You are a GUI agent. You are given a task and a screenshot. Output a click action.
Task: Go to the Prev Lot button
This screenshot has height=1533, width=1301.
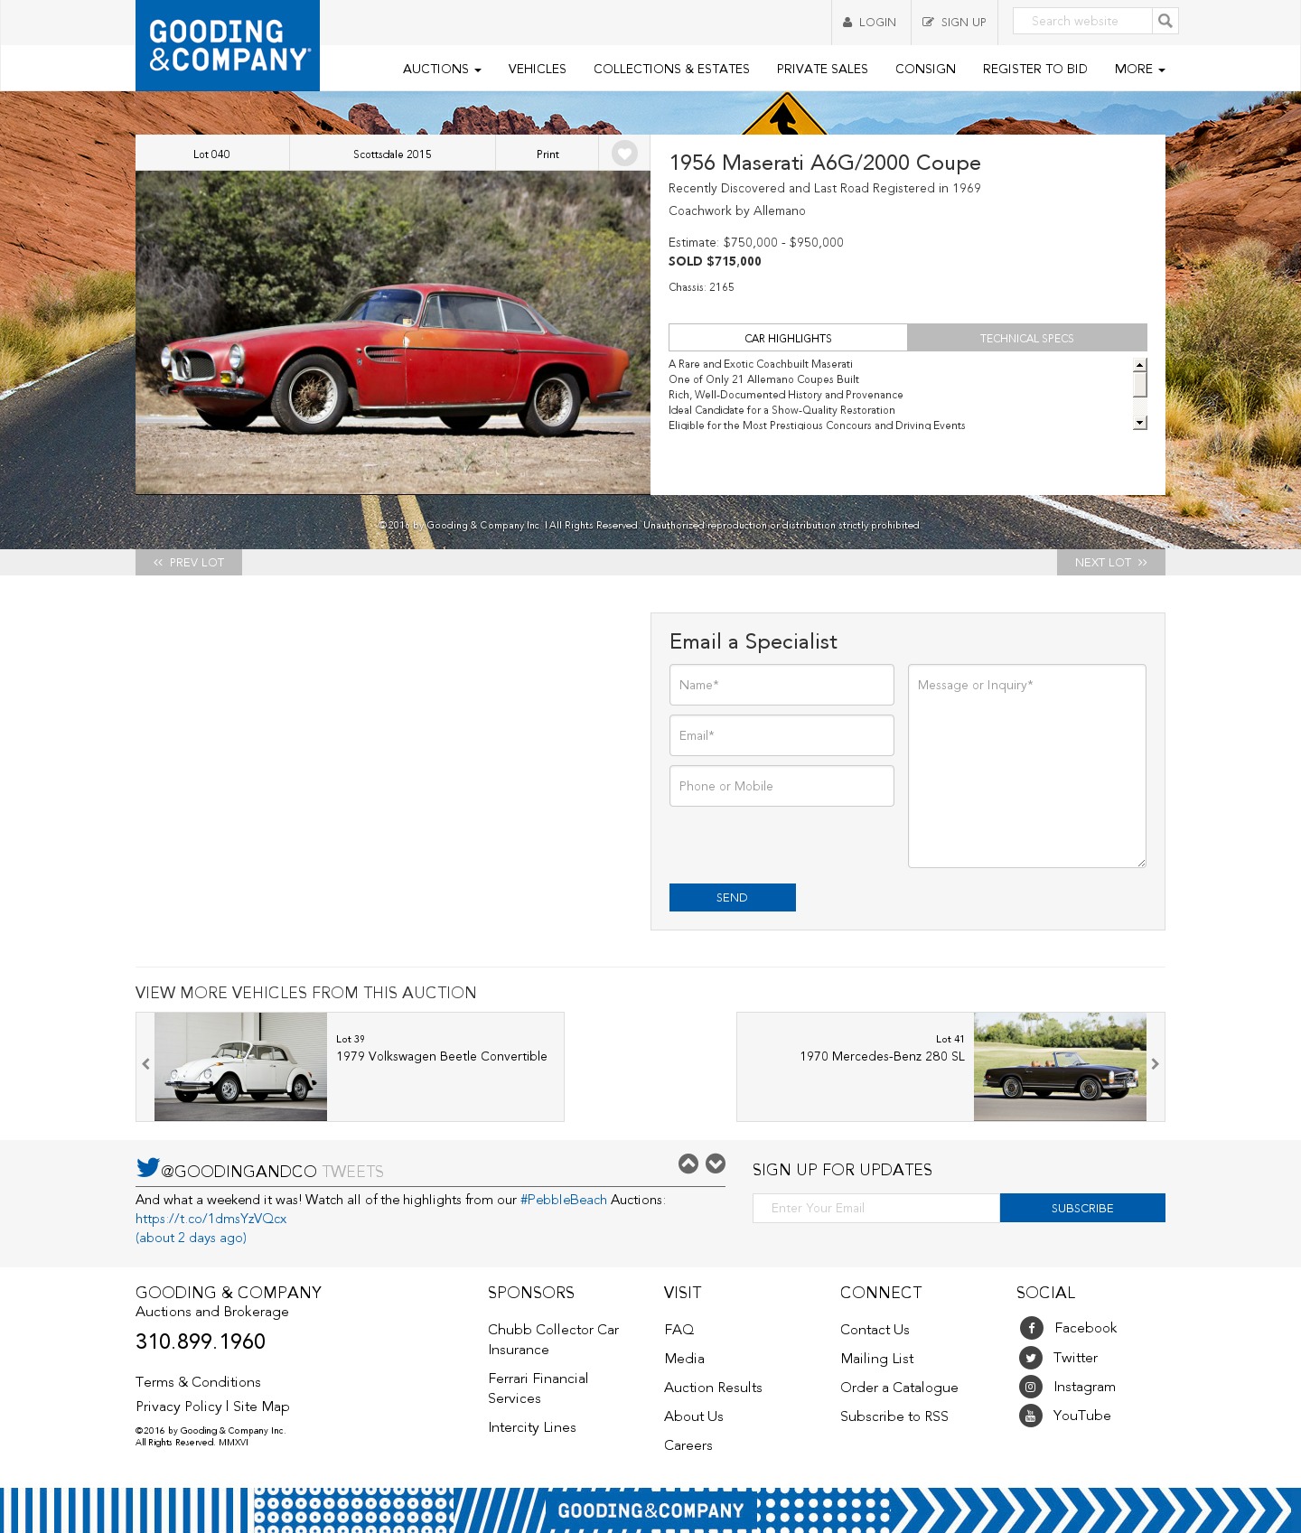click(189, 562)
